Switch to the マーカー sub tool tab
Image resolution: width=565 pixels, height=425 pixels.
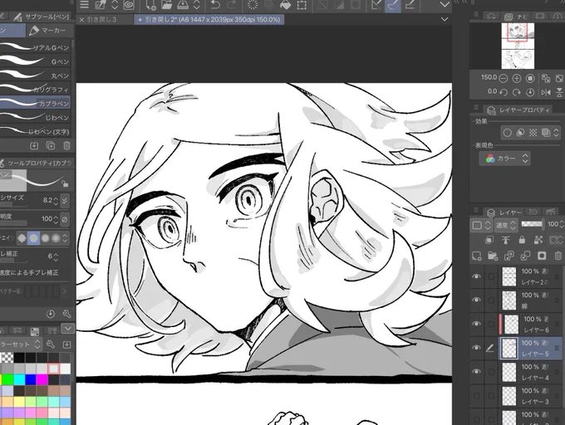coord(50,31)
